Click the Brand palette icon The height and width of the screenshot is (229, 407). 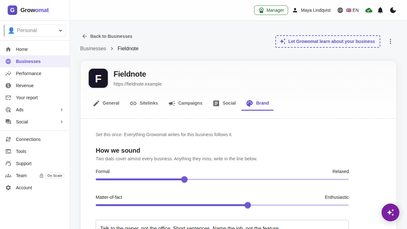pyautogui.click(x=250, y=103)
